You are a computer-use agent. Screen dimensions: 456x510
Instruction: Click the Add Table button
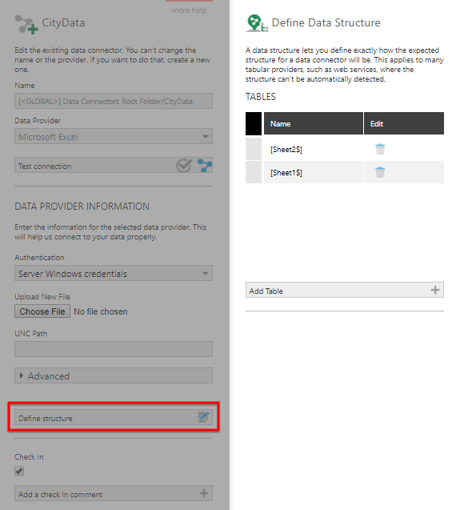pyautogui.click(x=345, y=290)
